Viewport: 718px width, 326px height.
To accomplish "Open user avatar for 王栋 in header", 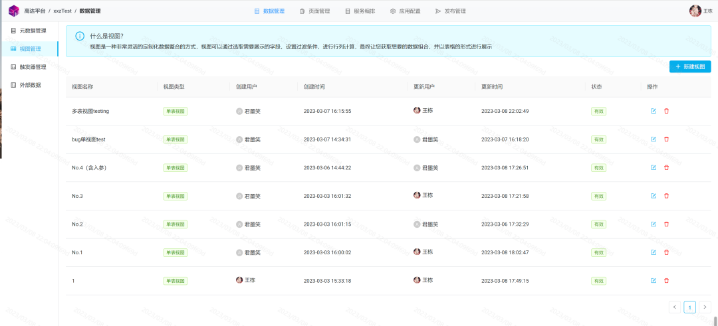I will (x=695, y=11).
